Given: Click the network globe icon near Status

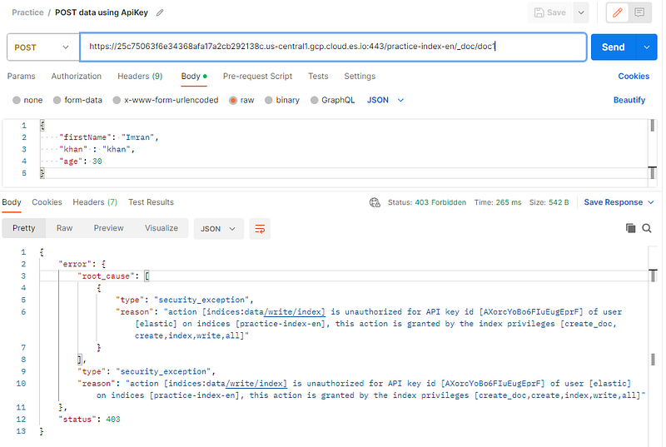Looking at the screenshot, I should click(375, 202).
